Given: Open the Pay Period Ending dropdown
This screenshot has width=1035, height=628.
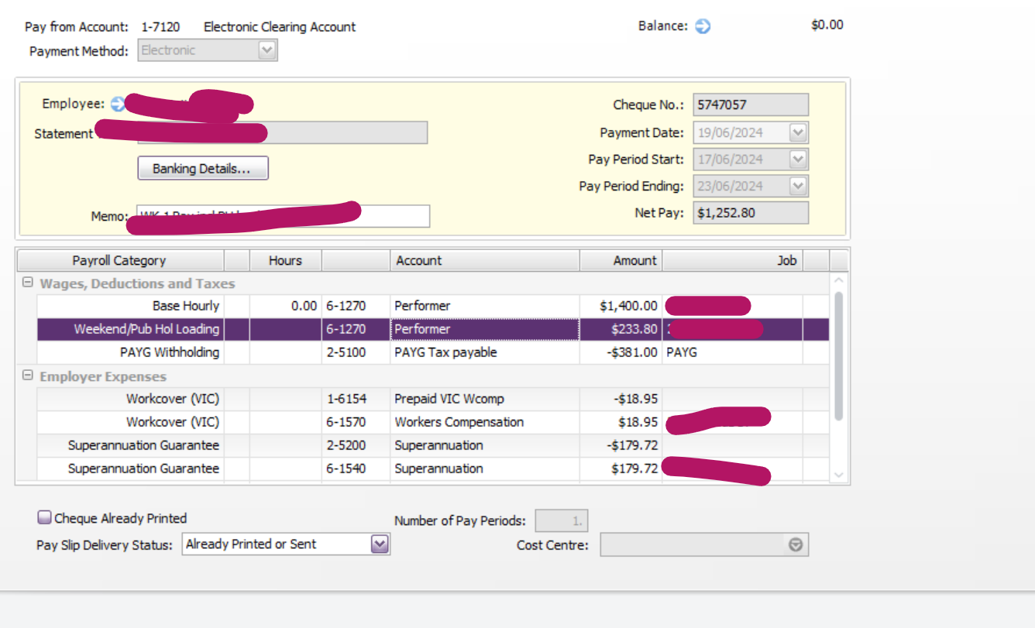Looking at the screenshot, I should pos(798,186).
